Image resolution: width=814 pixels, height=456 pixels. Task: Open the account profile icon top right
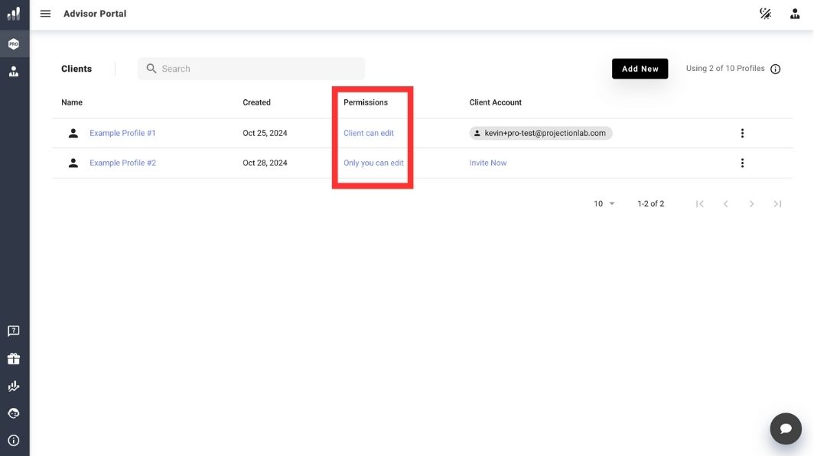pyautogui.click(x=794, y=13)
